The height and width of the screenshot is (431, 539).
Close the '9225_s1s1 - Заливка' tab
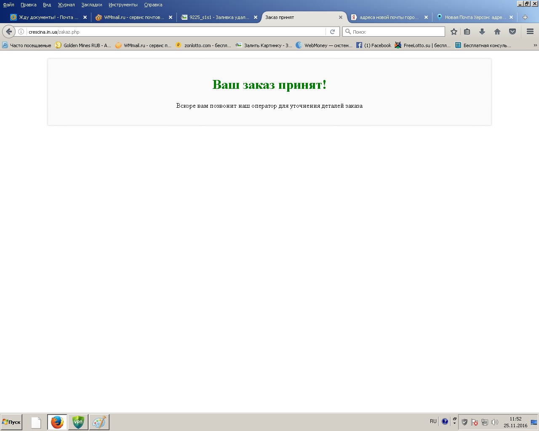coord(256,17)
